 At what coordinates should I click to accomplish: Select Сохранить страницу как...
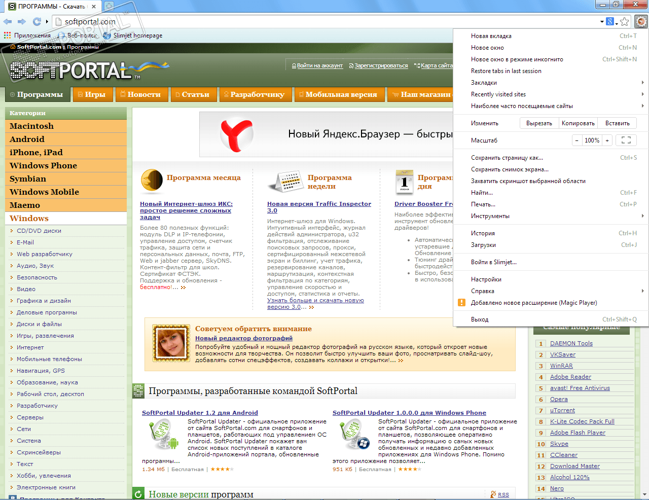click(x=551, y=158)
